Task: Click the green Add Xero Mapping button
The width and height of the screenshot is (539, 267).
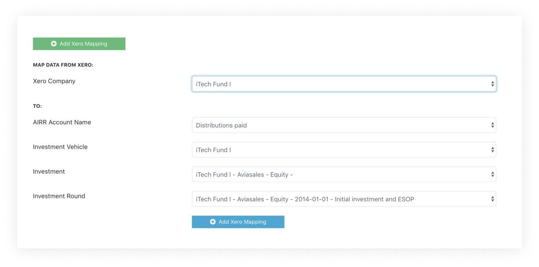Action: 79,44
